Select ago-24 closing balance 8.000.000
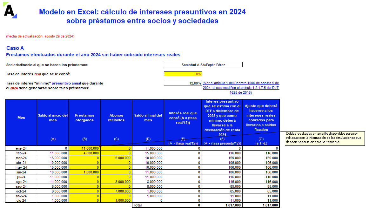Viewport: 369px width, 209px height. pyautogui.click(x=148, y=182)
